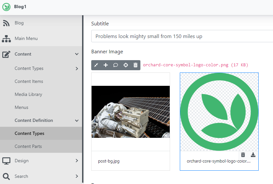This screenshot has height=184, width=273.
Task: Click the orchard-core-symbol-logo-color caption text
Action: click(219, 161)
